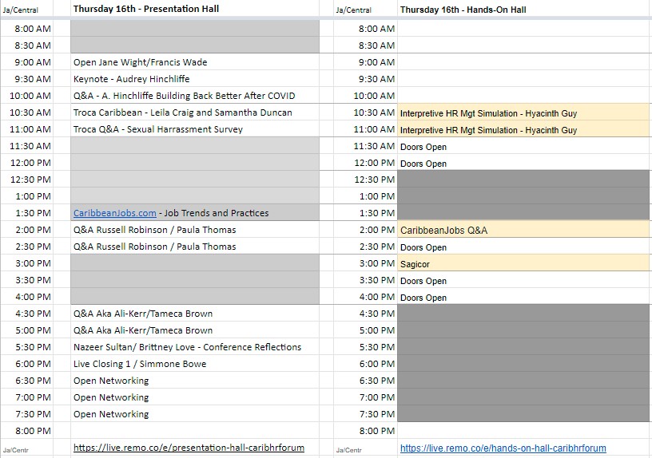652x458 pixels.
Task: Click Hands-On Hall 8:00 PM time cell
Action: 365,431
